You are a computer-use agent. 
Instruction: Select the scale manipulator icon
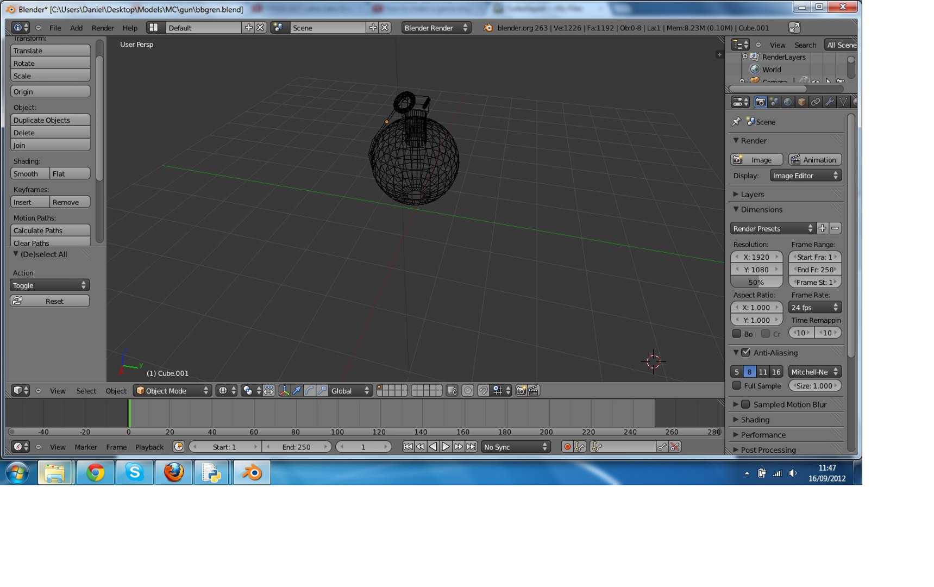point(322,390)
